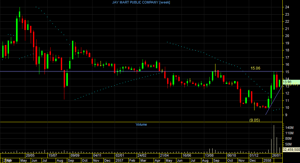Click the 110M volume axis label
Image resolution: width=300 pixels, height=163 pixels.
click(x=290, y=133)
